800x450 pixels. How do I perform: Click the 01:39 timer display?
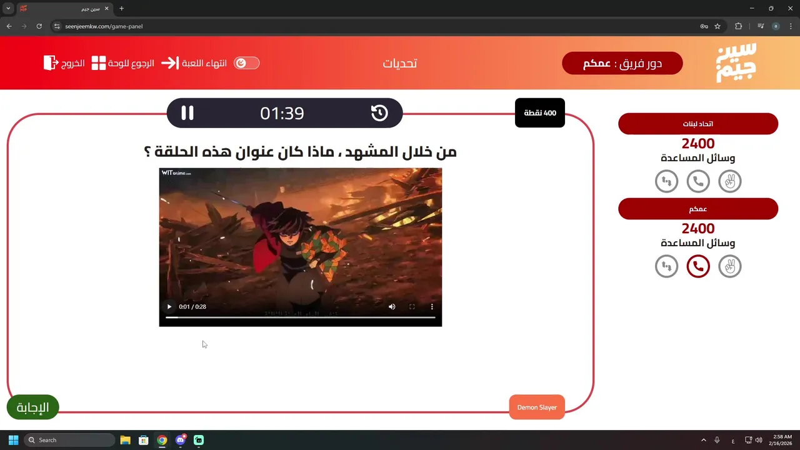tap(282, 113)
